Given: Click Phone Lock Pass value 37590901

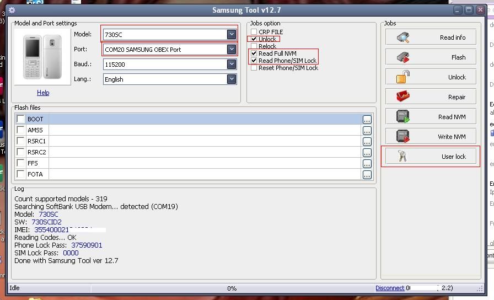Looking at the screenshot, I should (x=87, y=245).
